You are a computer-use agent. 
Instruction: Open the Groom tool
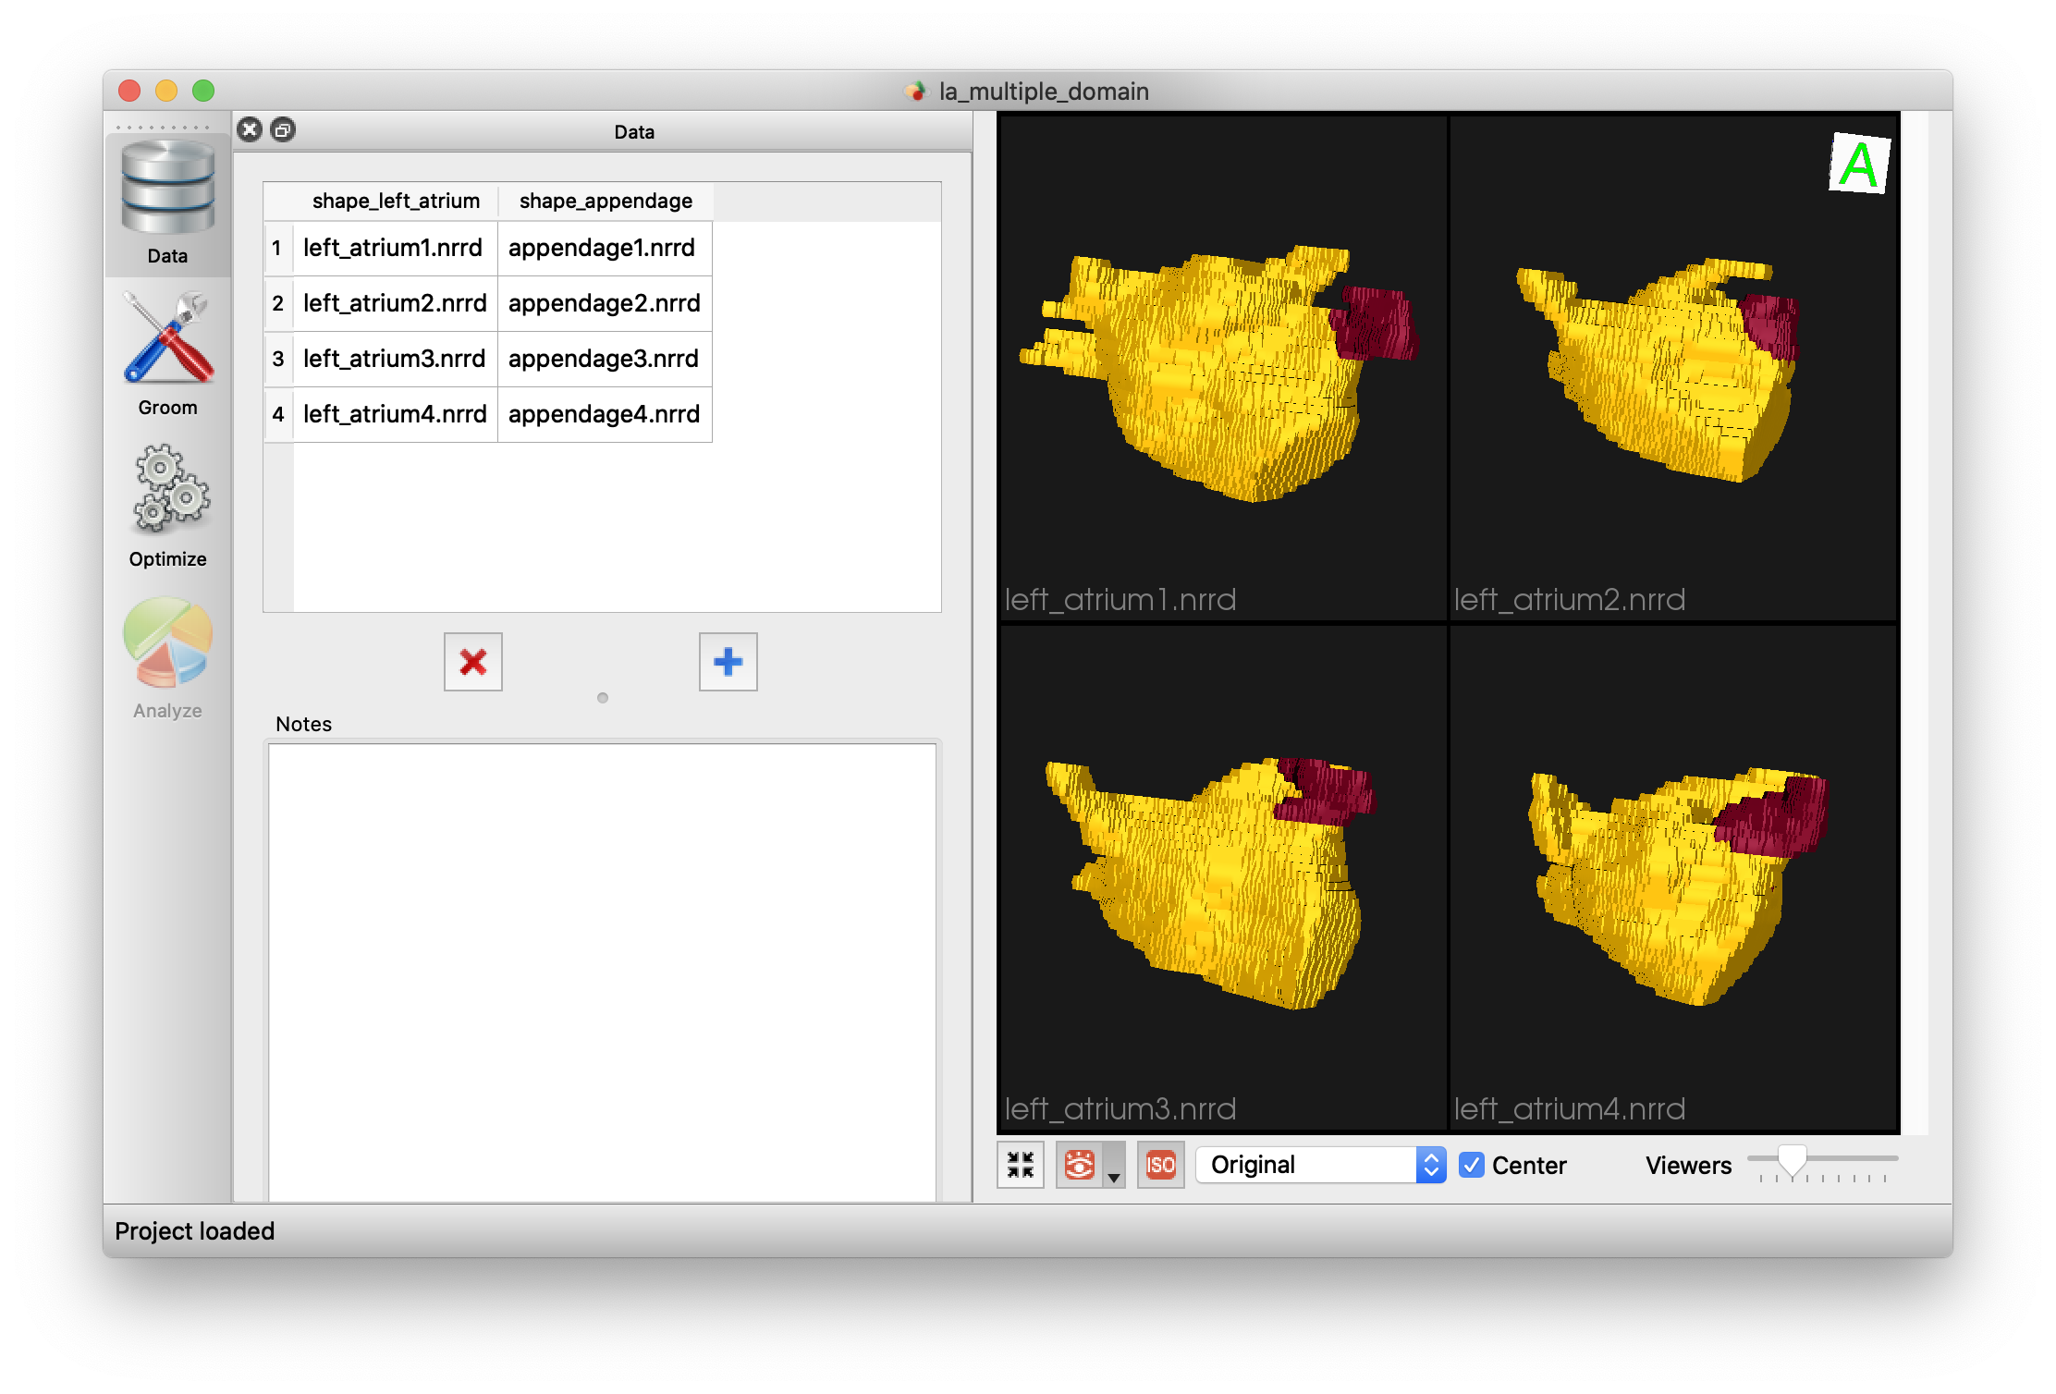pyautogui.click(x=167, y=354)
